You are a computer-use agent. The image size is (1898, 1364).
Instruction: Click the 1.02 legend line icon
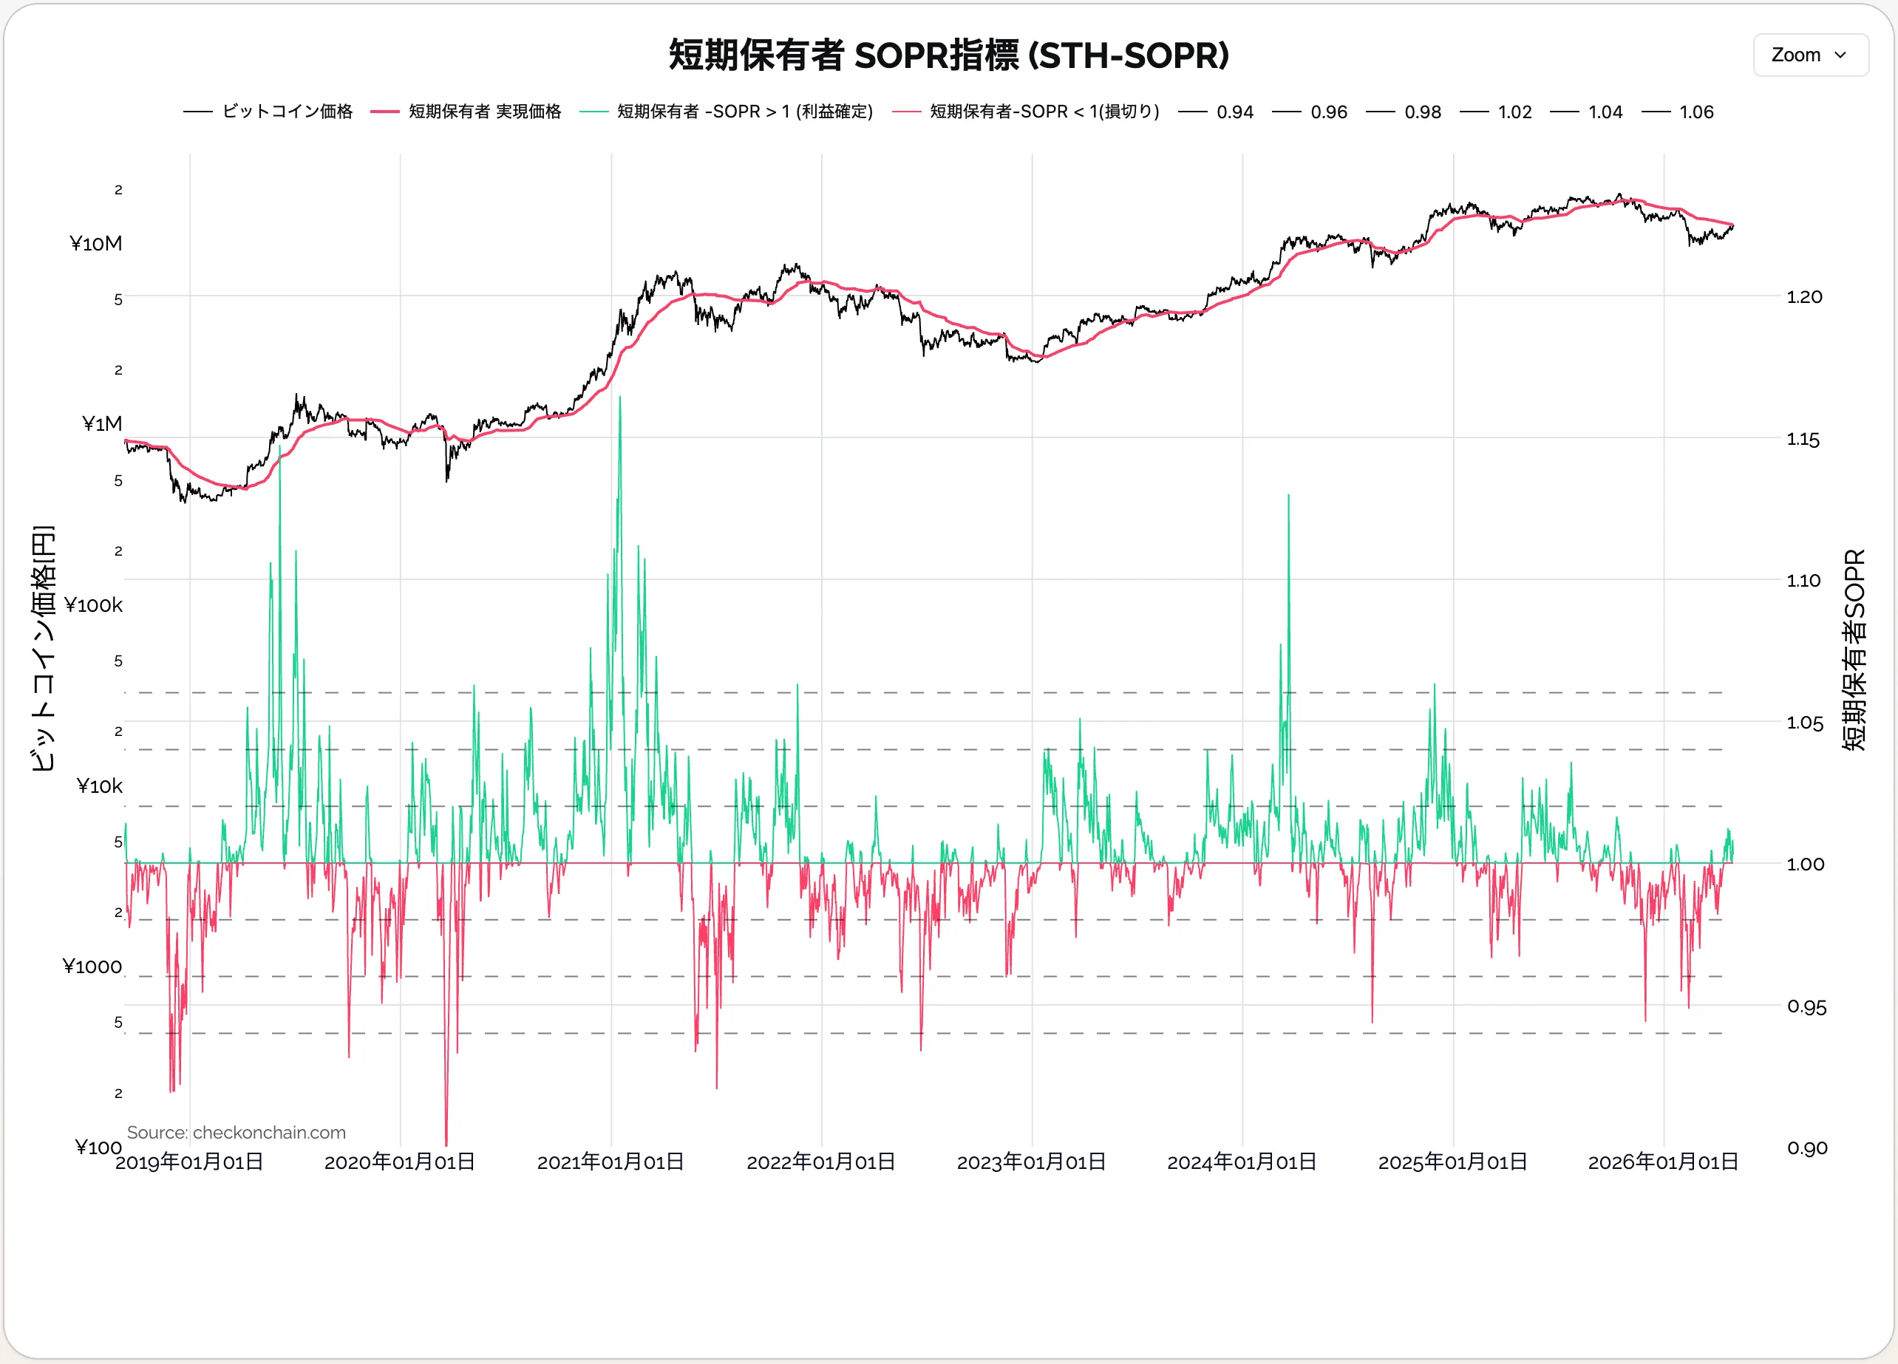(x=1474, y=112)
